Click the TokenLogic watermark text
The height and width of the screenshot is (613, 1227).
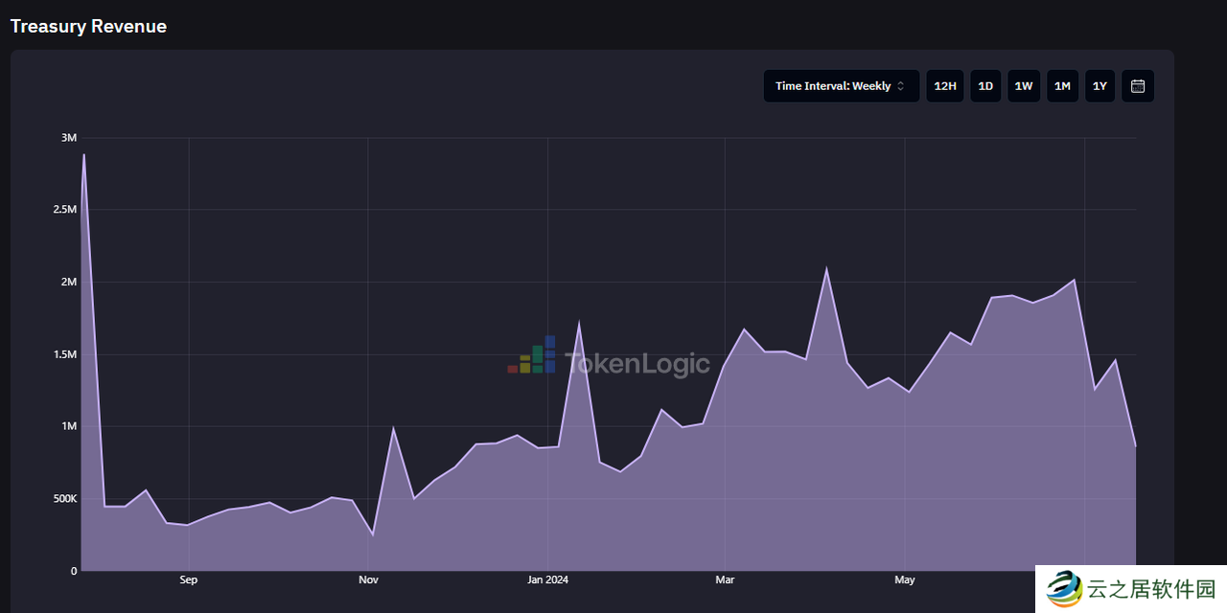[x=637, y=364]
